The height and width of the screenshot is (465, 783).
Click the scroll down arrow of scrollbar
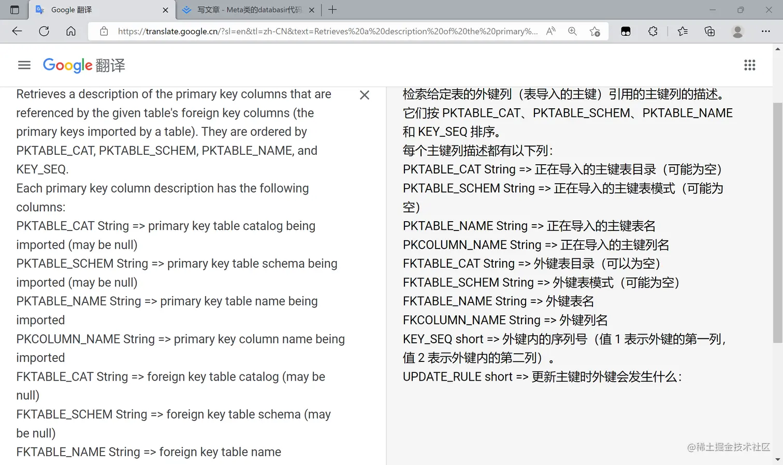click(x=777, y=460)
